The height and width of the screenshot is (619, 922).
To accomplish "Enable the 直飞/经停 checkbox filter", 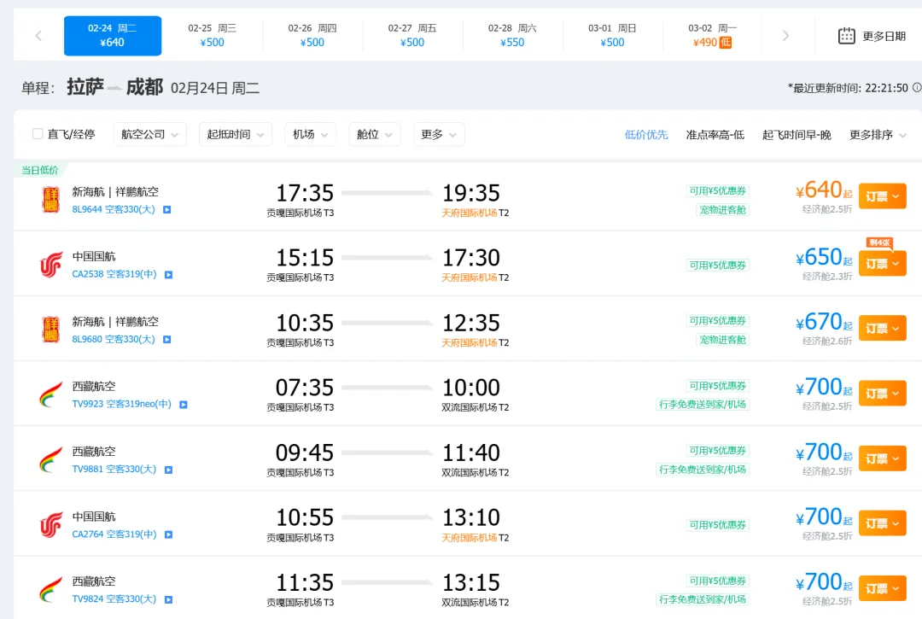I will [38, 134].
